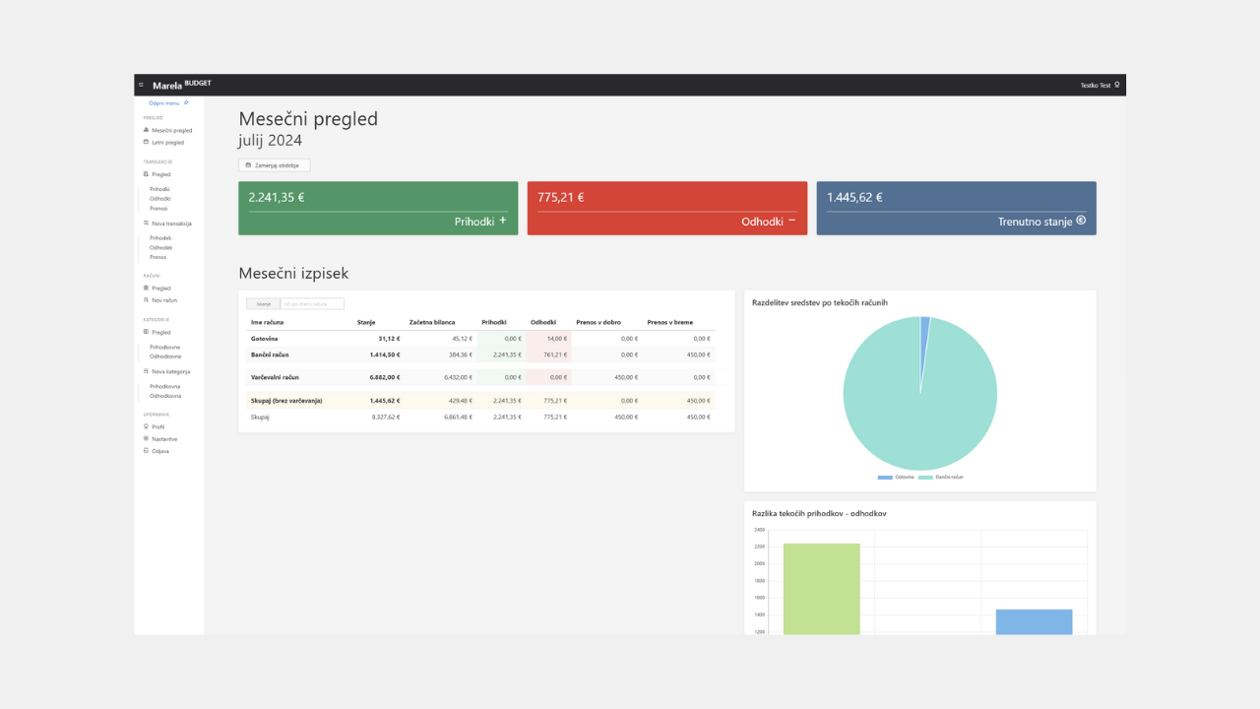Viewport: 1260px width, 709px height.
Task: Click the 1.445,62 € amount on blue card
Action: (854, 197)
